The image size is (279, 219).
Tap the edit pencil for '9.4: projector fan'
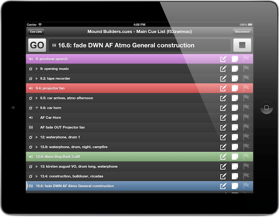click(223, 88)
